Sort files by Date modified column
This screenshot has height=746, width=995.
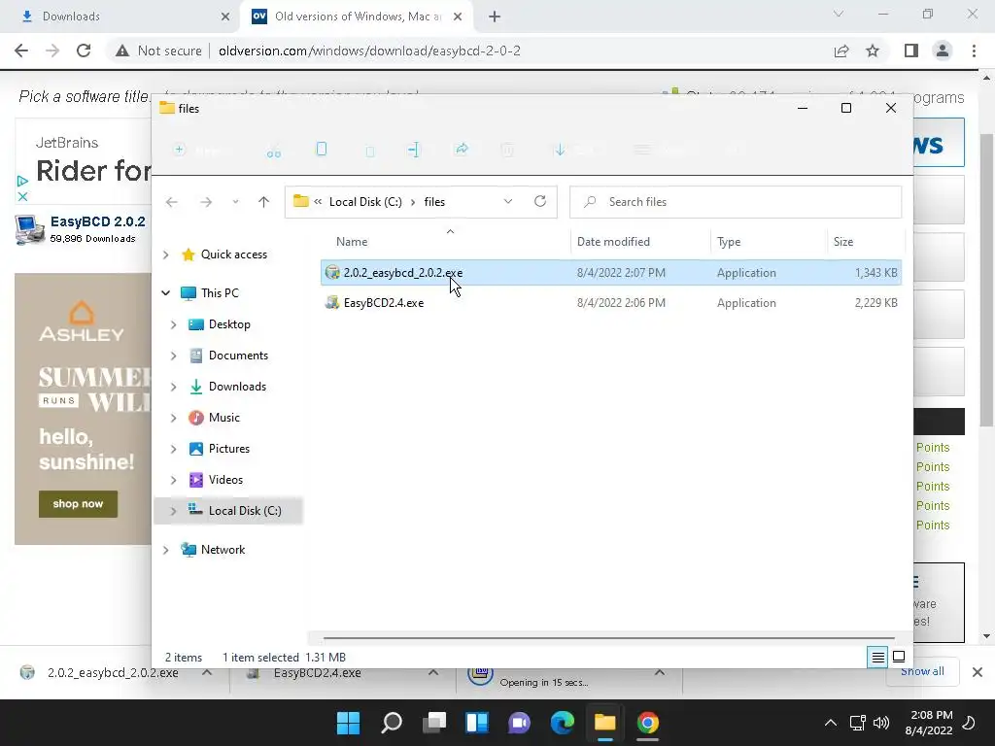pyautogui.click(x=614, y=242)
